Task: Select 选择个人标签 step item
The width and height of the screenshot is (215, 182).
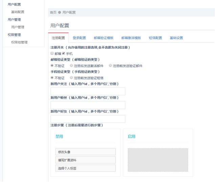Action: pos(86,168)
